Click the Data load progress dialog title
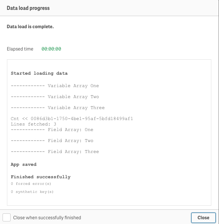The height and width of the screenshot is (224, 219). click(28, 8)
